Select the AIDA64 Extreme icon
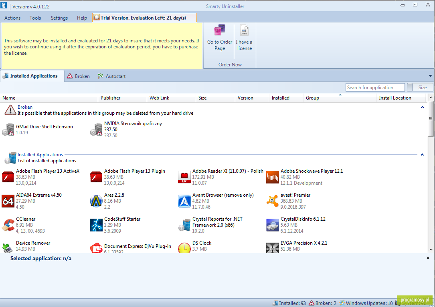The height and width of the screenshot is (307, 435). coord(8,201)
